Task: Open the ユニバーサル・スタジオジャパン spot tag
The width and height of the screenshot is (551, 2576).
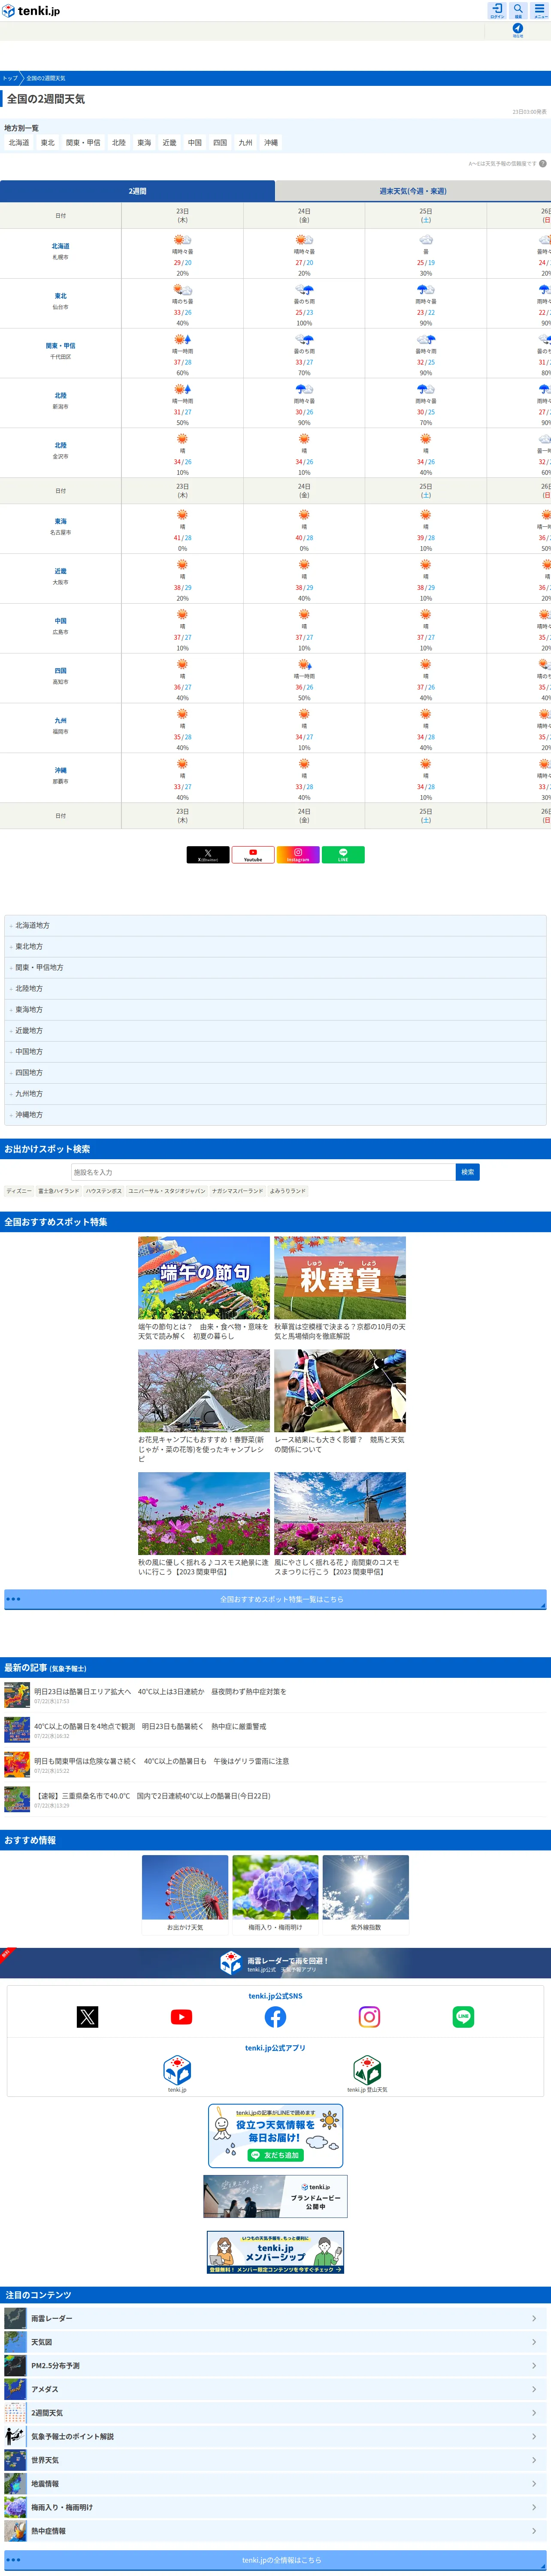Action: (167, 1192)
